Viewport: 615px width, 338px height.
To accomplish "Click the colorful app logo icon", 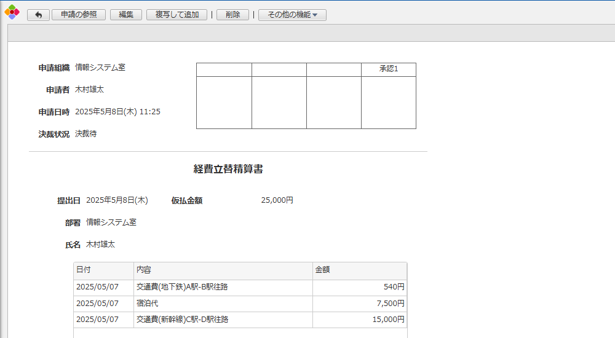I will pos(12,12).
